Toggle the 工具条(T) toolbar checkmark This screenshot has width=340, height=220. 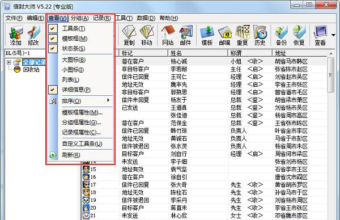(53, 28)
